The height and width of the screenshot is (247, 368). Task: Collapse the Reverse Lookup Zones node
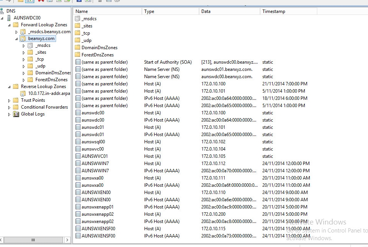[9, 87]
